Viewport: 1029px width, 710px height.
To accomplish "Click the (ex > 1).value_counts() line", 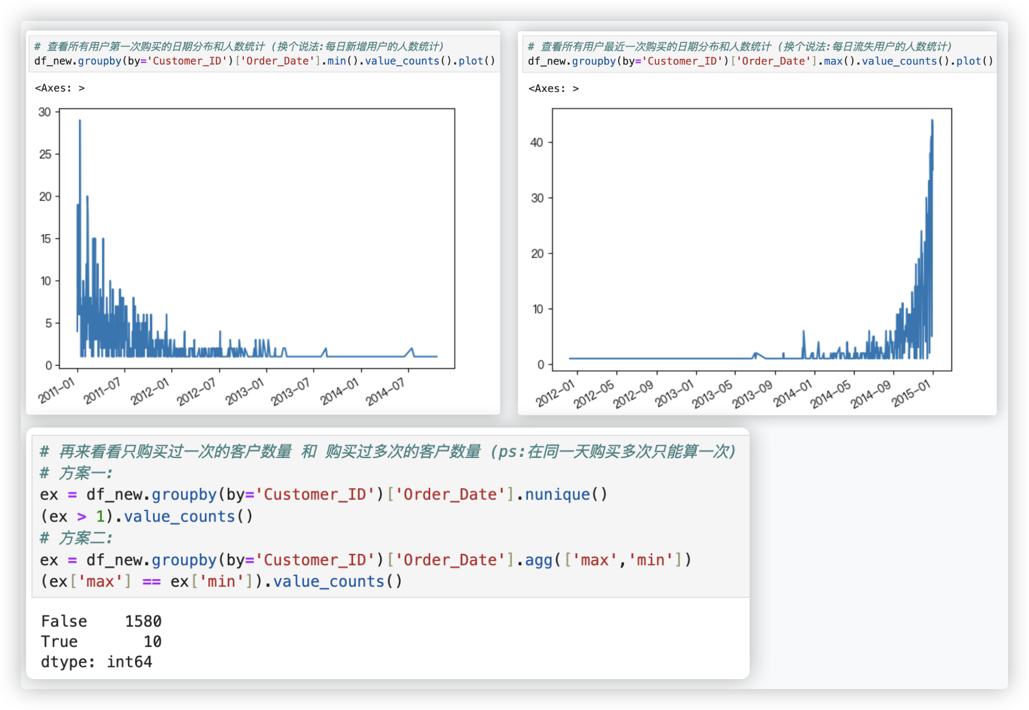I will point(147,516).
